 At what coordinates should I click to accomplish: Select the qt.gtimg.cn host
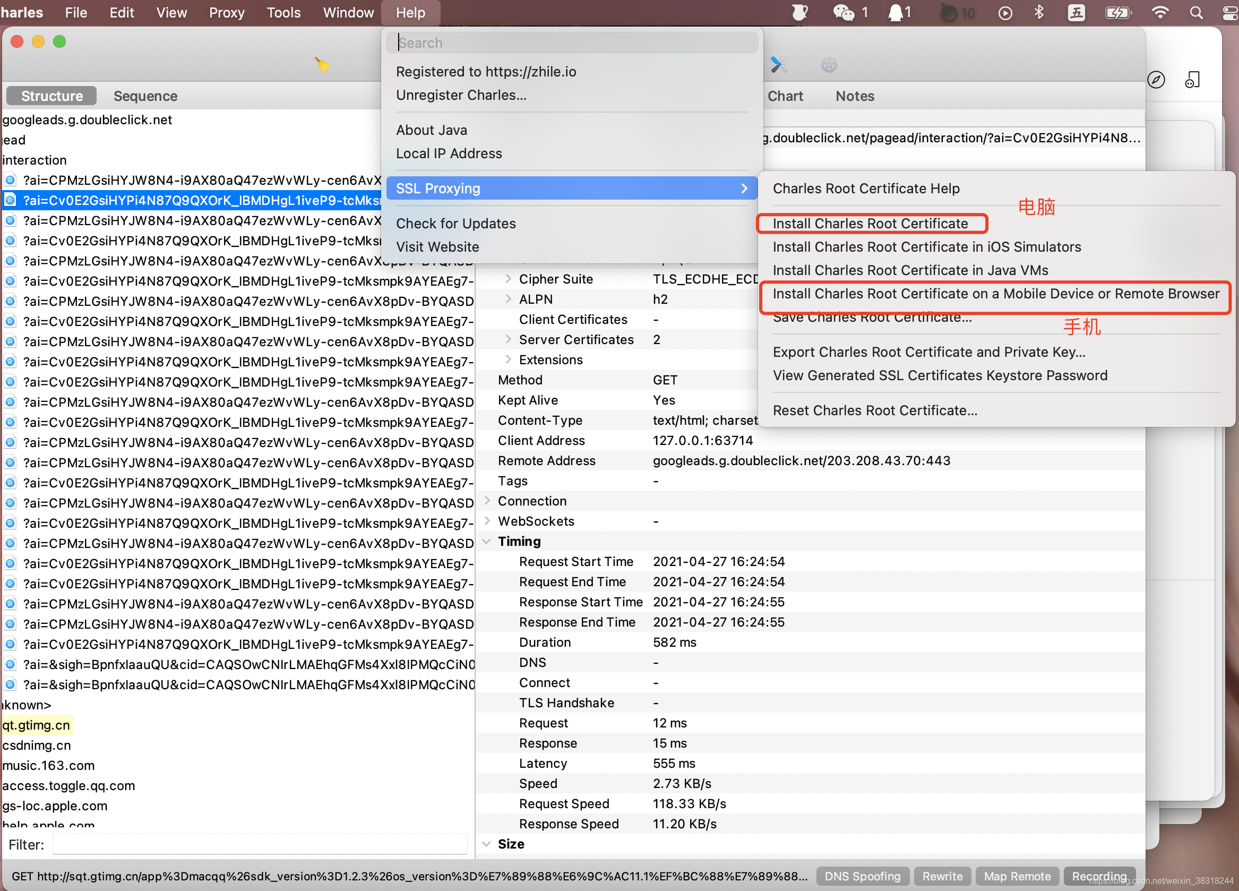pyautogui.click(x=36, y=725)
